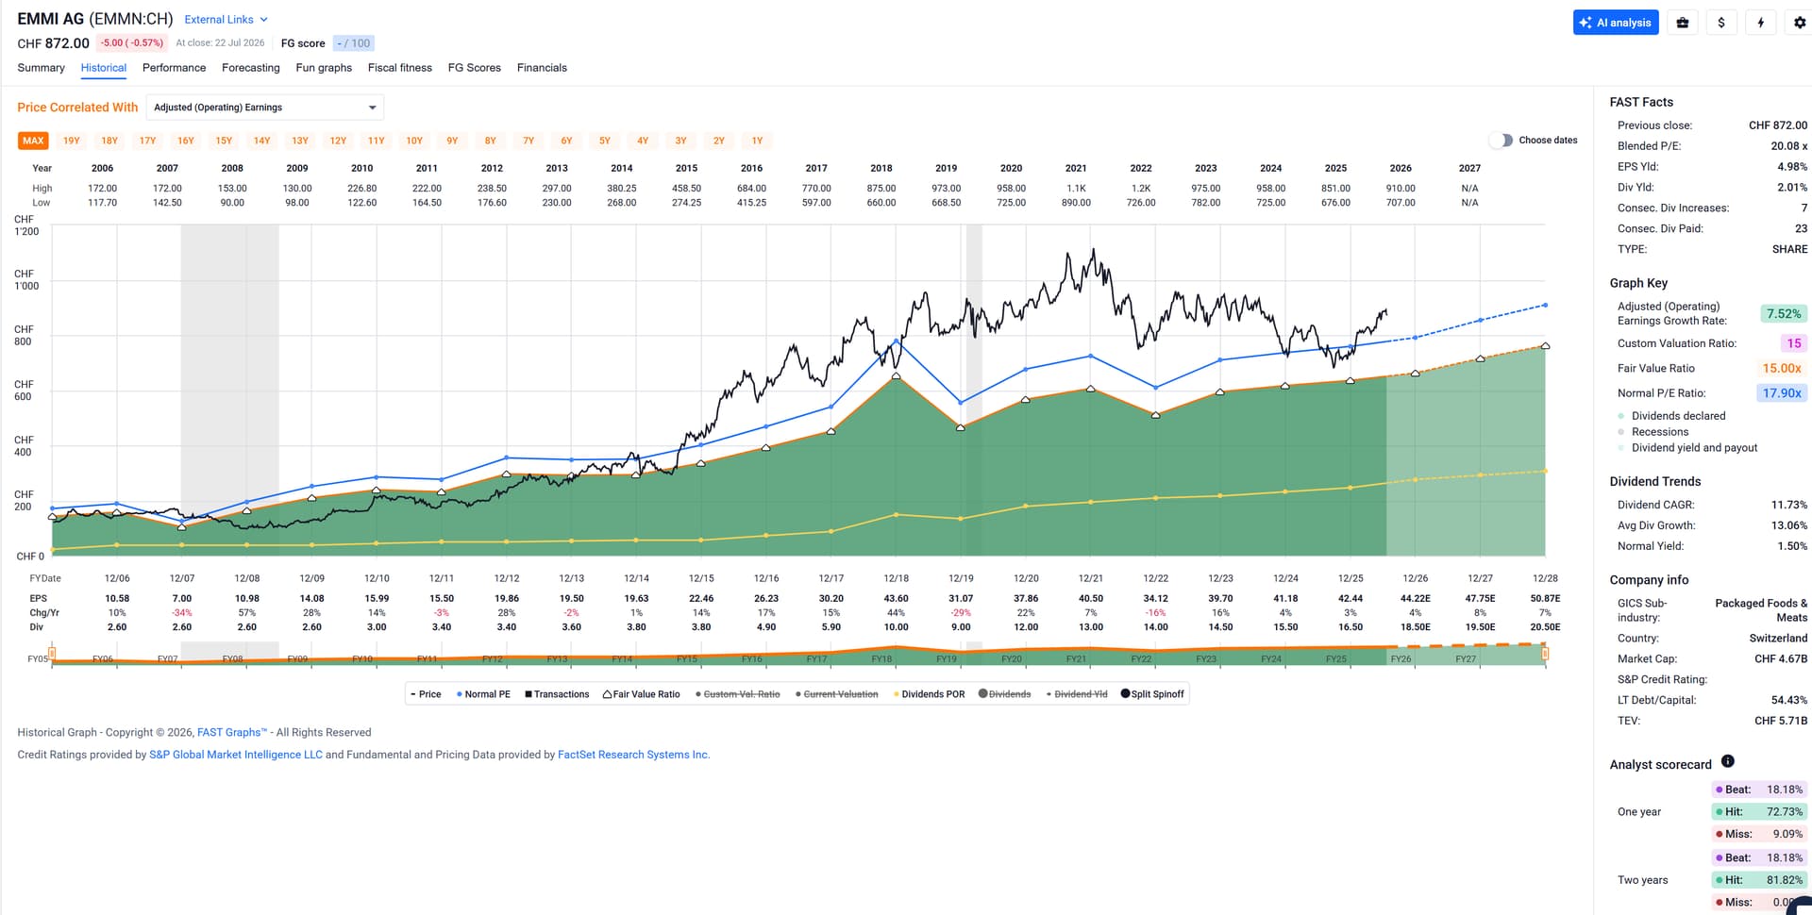Click the blue Normal P/E Ratio 17.90x
The image size is (1812, 915).
pyautogui.click(x=1782, y=393)
